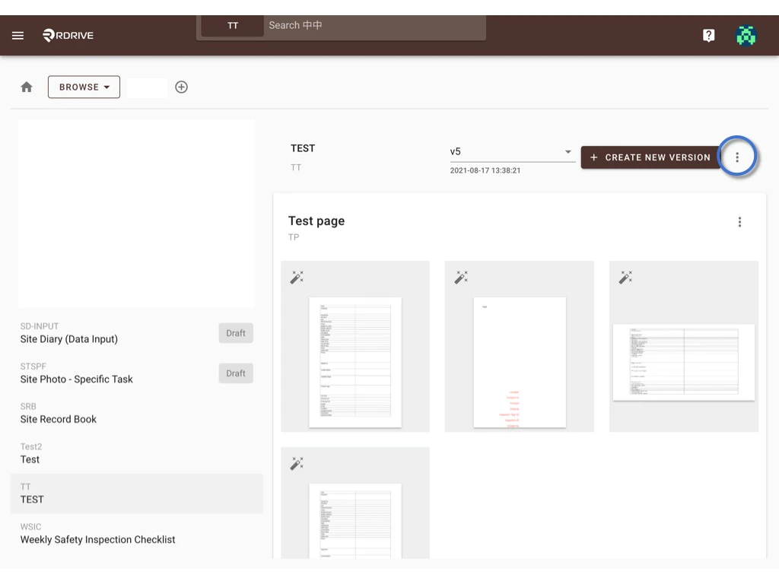The image size is (779, 584).
Task: Open the BROWSE dropdown
Action: tap(84, 87)
